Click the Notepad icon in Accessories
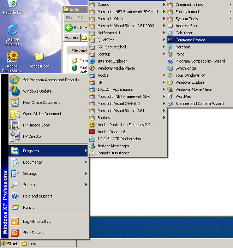 point(170,47)
